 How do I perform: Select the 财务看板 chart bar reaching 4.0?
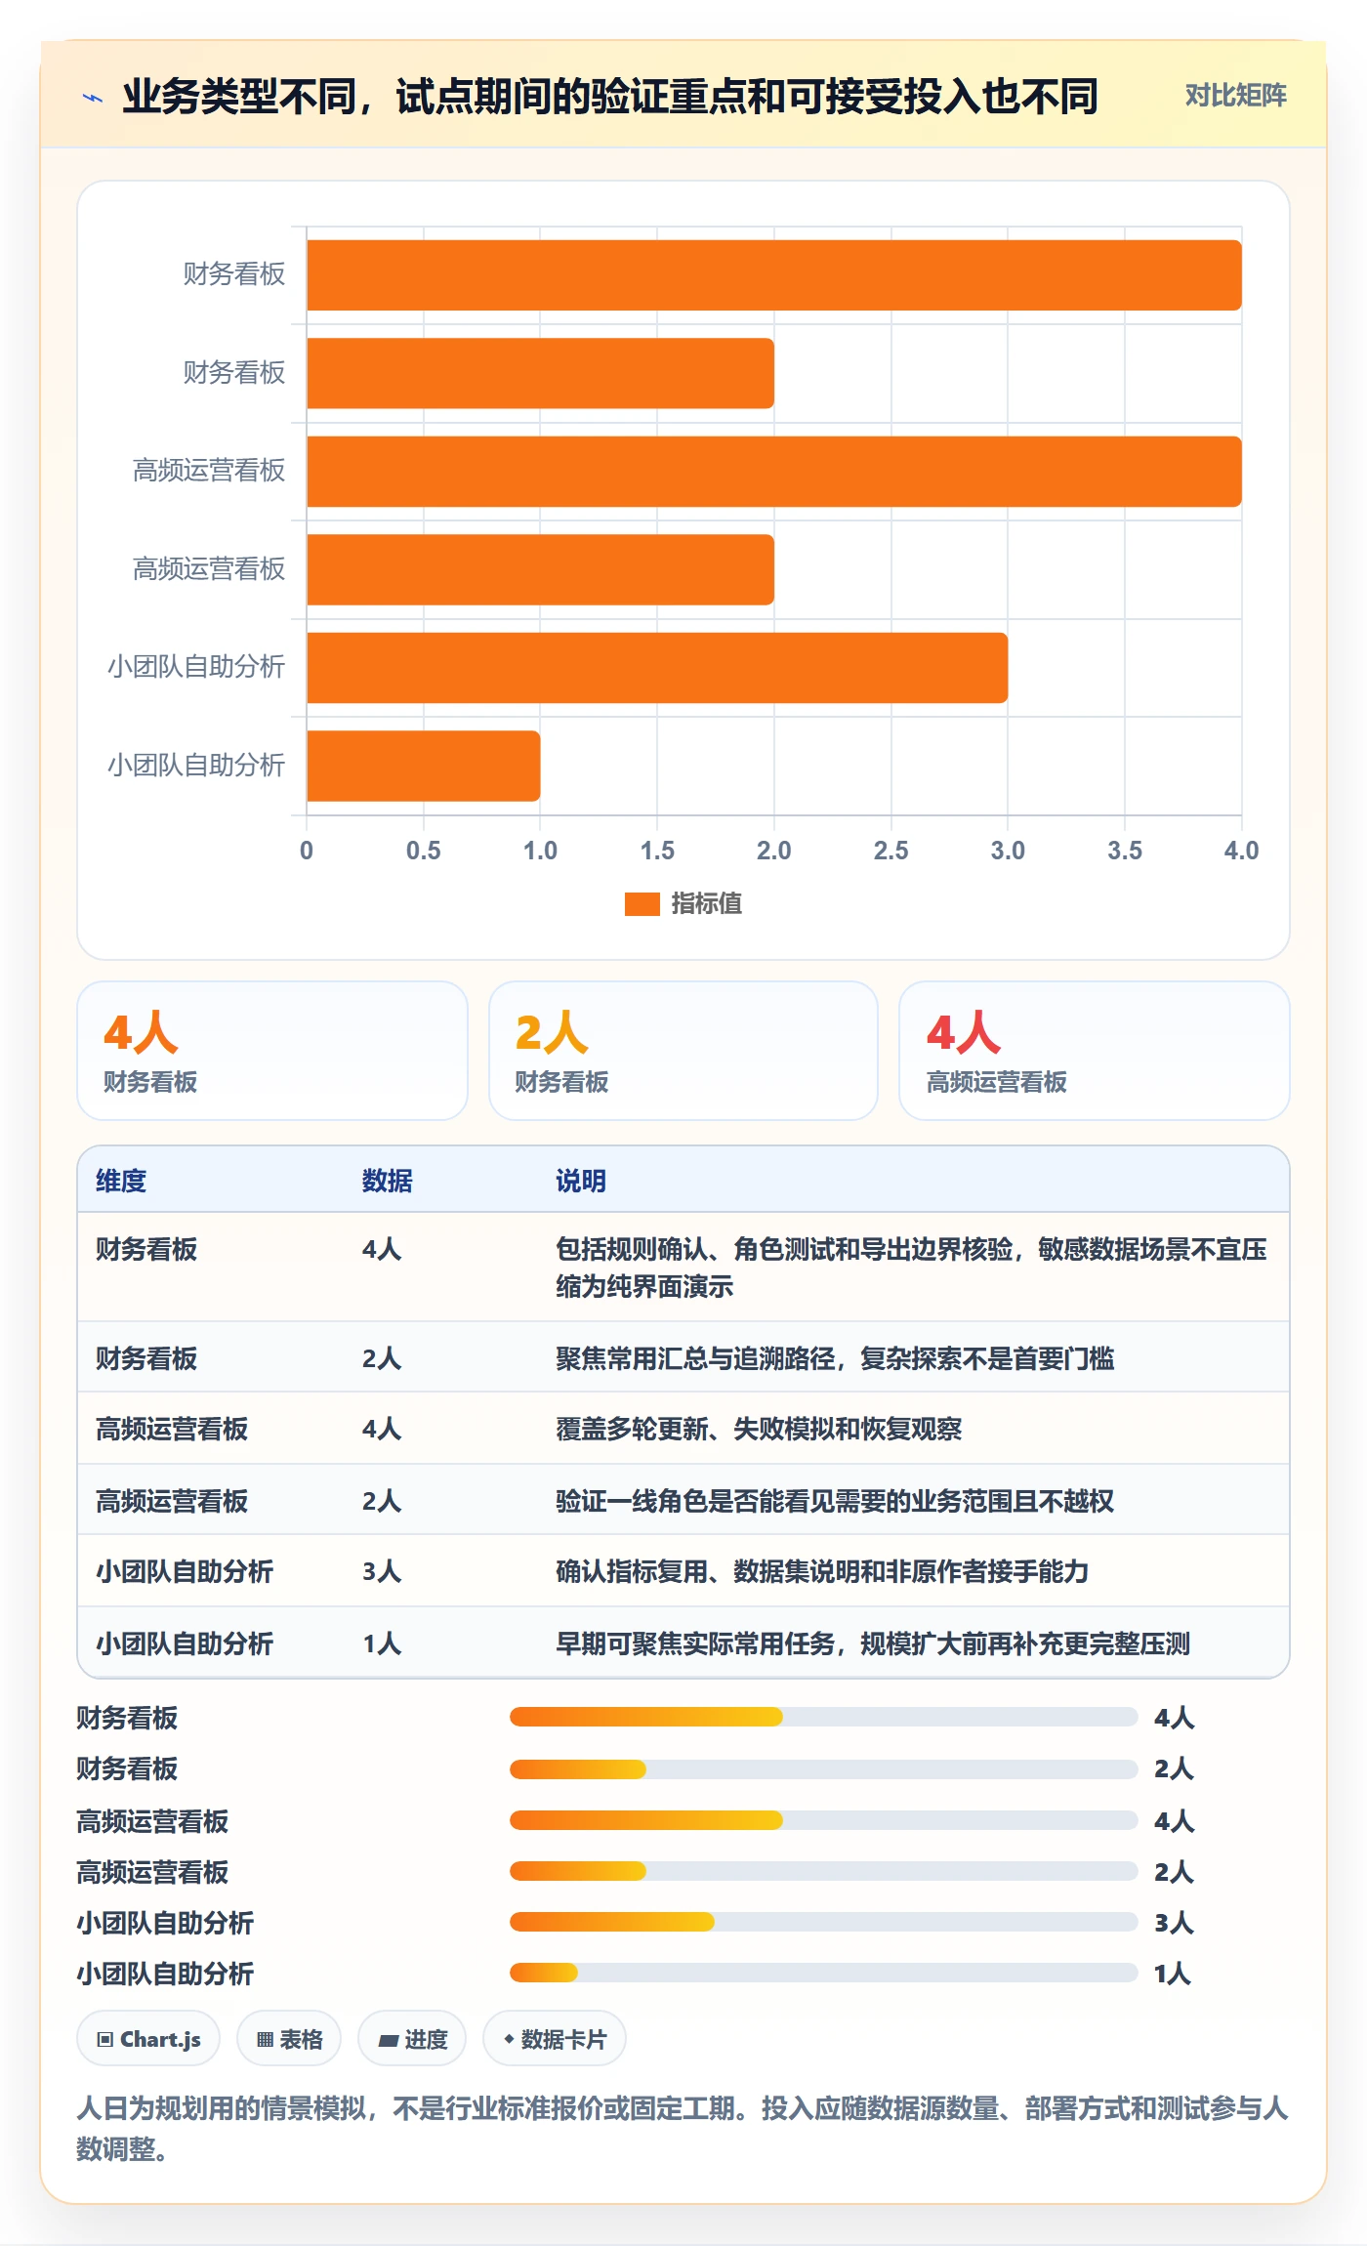[774, 275]
